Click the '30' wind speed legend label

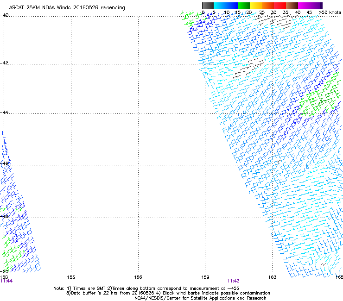pyautogui.click(x=273, y=13)
